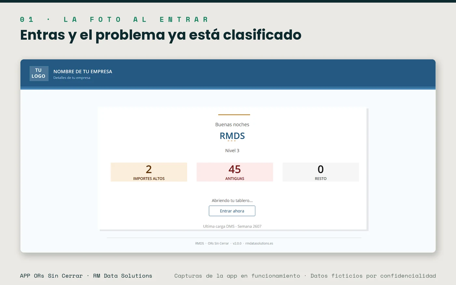Image resolution: width=456 pixels, height=285 pixels.
Task: Click the 'NOMBRE DE TU EMPRESA' header title
Action: click(83, 71)
